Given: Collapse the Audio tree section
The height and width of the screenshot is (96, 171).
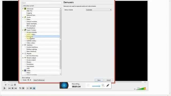Looking at the screenshot, I should [x=23, y=17].
